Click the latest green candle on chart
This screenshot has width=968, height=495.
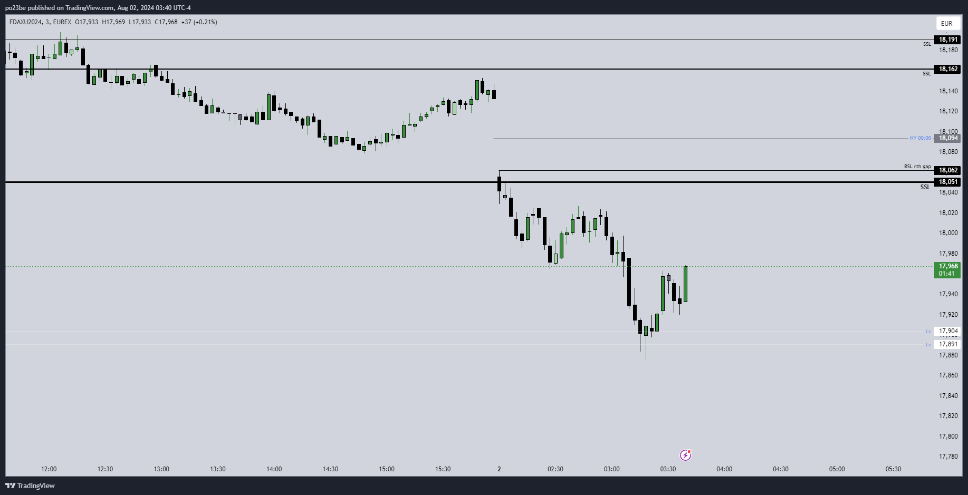[x=685, y=284]
